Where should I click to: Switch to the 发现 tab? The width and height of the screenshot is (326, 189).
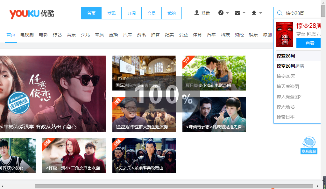click(111, 13)
